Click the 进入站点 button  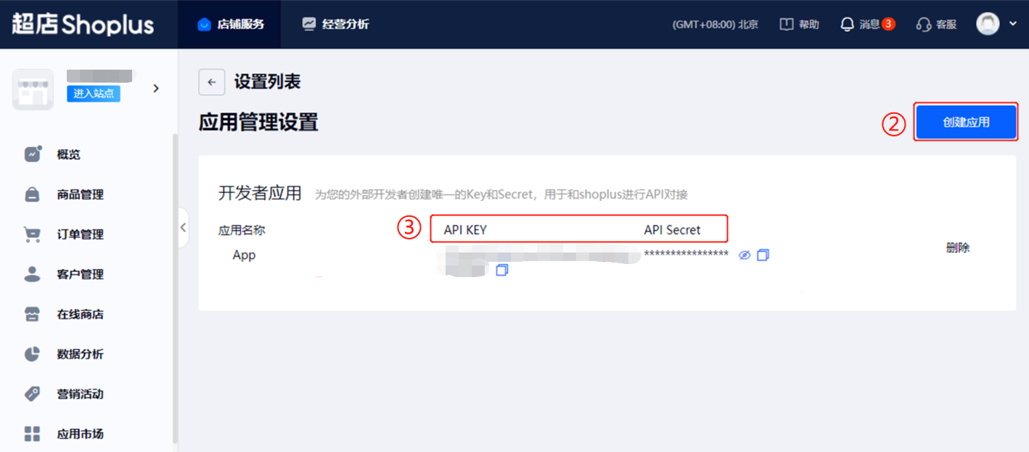(94, 94)
